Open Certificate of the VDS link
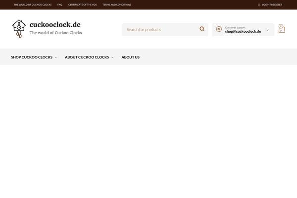This screenshot has width=297, height=198. tap(82, 5)
